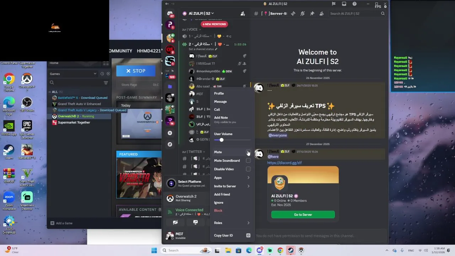Choose Add Note in context menu
The height and width of the screenshot is (256, 455).
point(231,119)
